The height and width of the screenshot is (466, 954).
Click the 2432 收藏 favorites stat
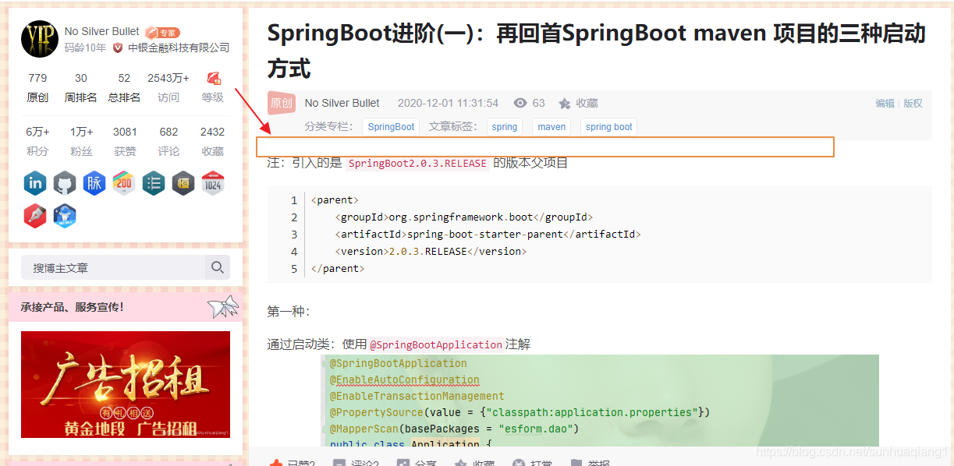[212, 141]
